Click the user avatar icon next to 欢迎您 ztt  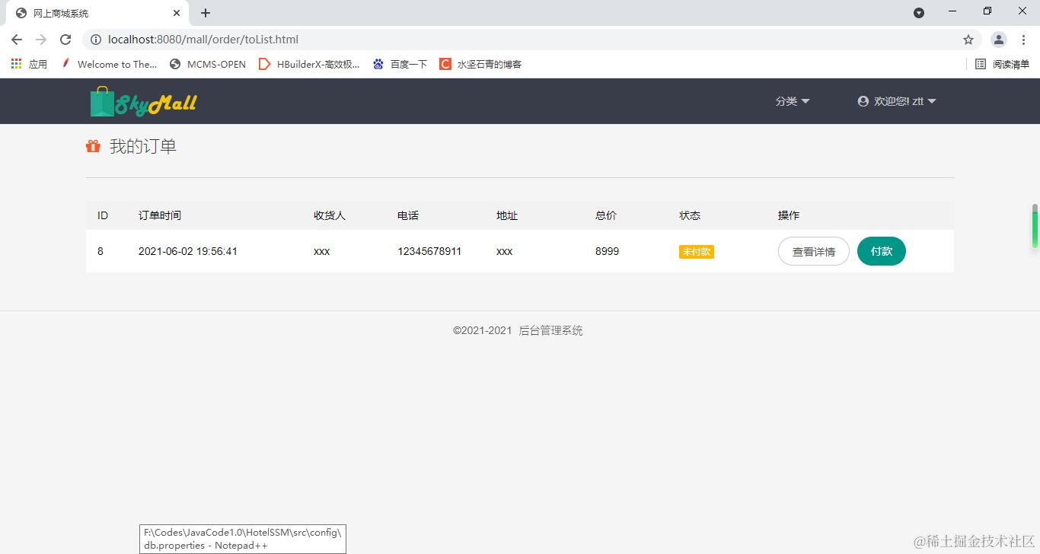pyautogui.click(x=862, y=100)
